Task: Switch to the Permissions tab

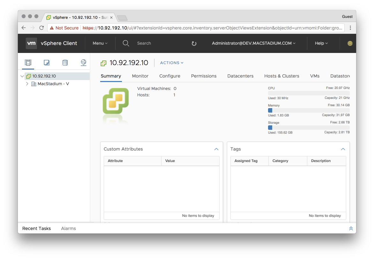Action: click(x=204, y=76)
